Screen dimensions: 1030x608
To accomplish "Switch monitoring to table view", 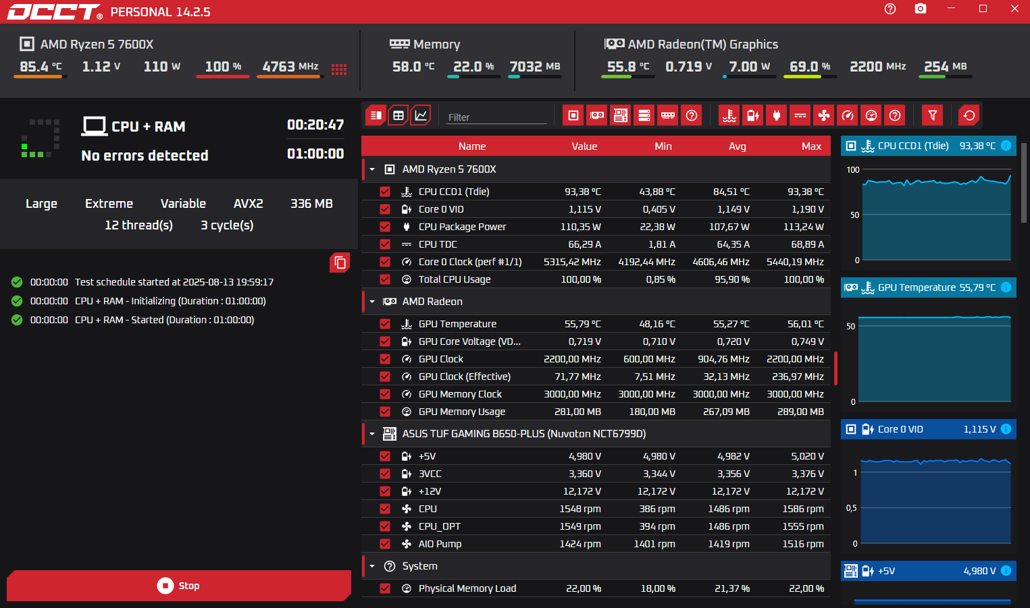I will click(398, 115).
